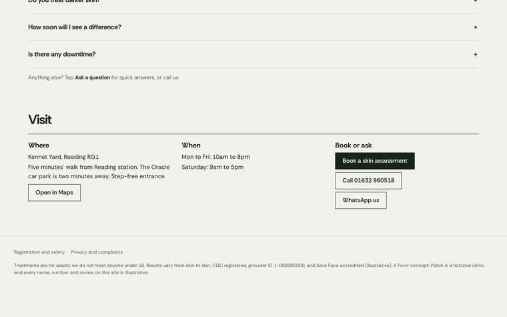
Task: Click 'Mon to Fri: 10am to 8pm' hours
Action: (x=215, y=157)
